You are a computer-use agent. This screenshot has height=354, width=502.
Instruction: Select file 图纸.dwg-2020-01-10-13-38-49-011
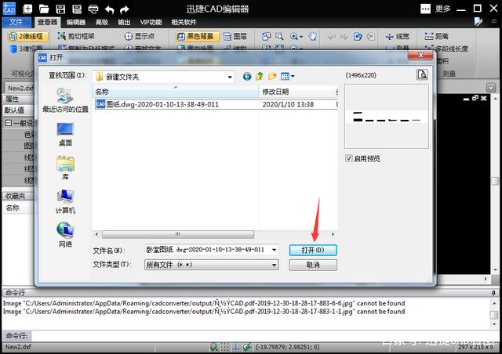215,104
